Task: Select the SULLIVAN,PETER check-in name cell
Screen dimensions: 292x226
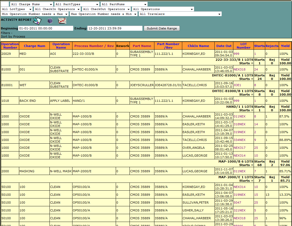Action: coord(198,203)
